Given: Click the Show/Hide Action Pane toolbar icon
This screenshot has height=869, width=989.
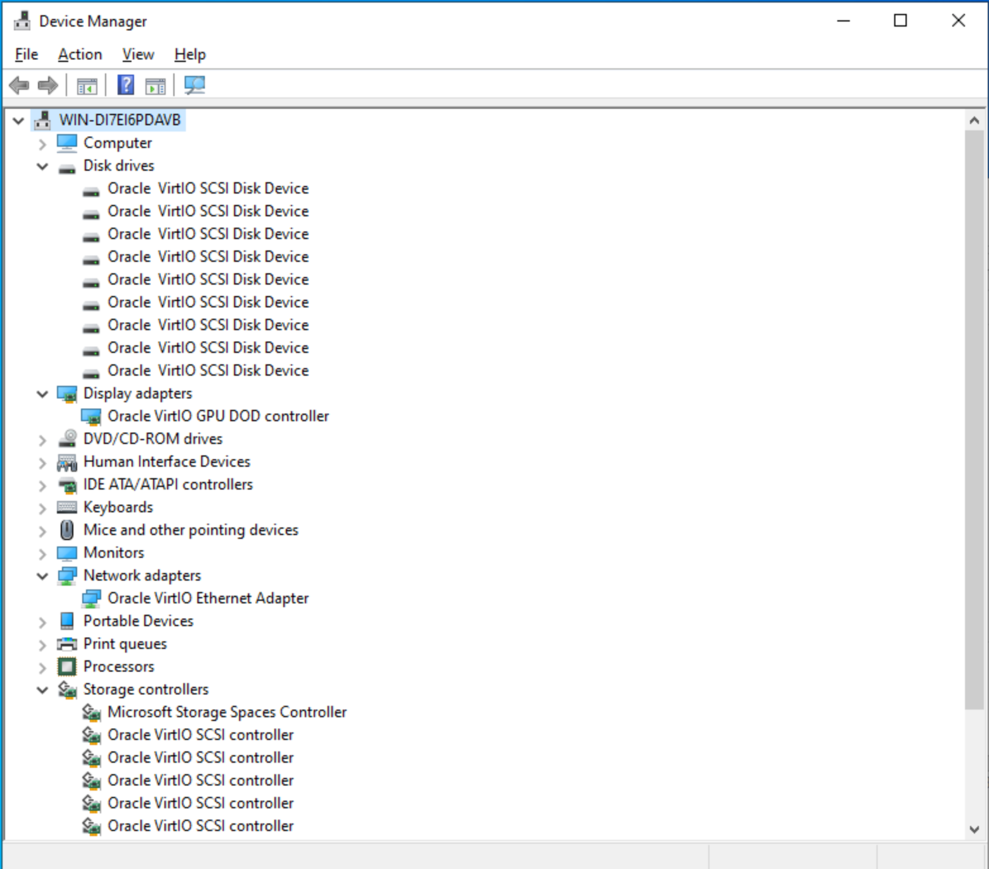Looking at the screenshot, I should (155, 85).
